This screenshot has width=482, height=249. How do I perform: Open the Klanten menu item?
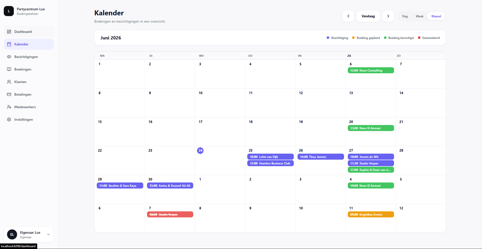29,82
